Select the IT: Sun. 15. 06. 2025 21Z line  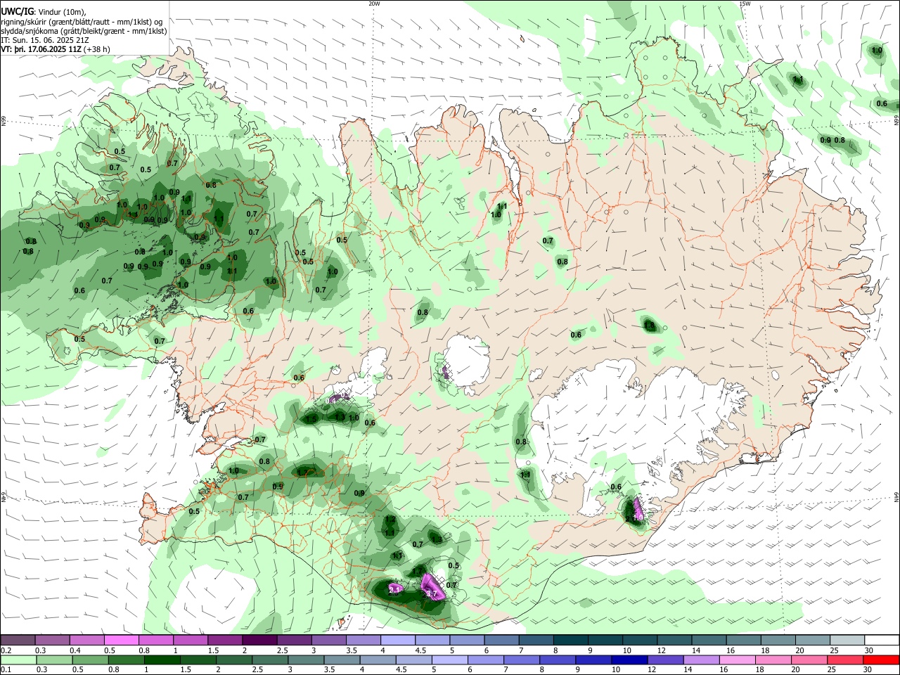(x=44, y=40)
